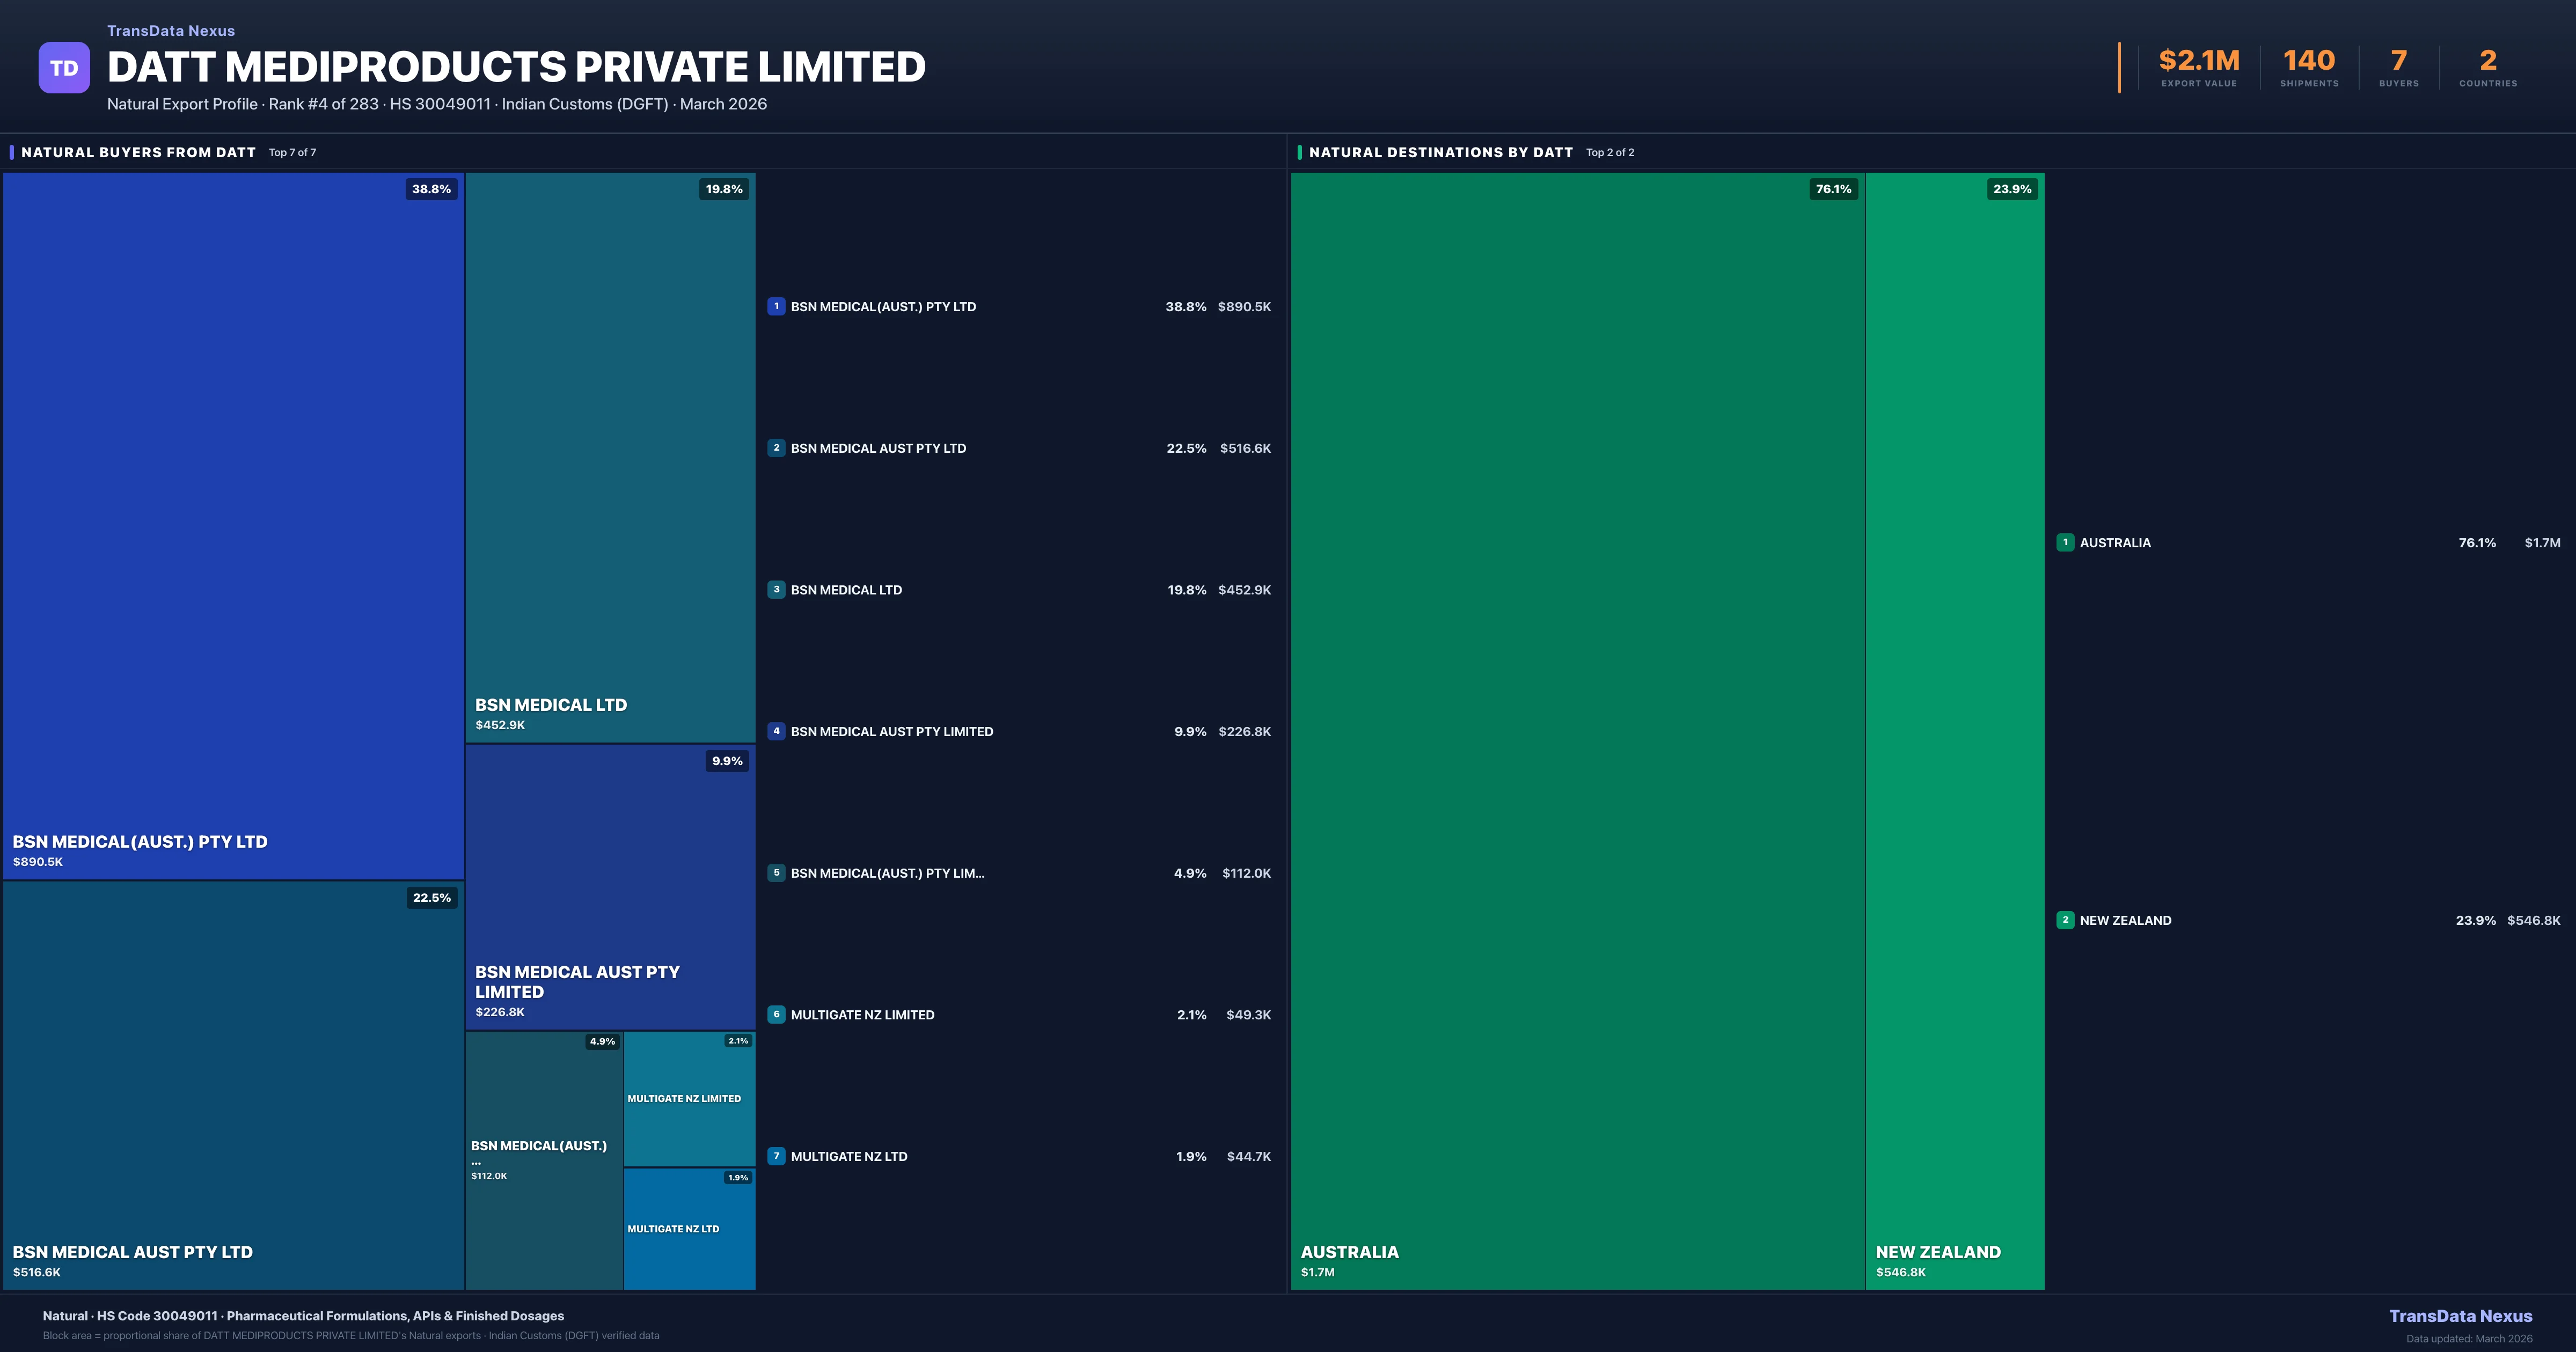This screenshot has width=2576, height=1352.
Task: Click rank badge 1 beside BSN MEDICAL(AUST.) PTY LTD
Action: [x=776, y=307]
